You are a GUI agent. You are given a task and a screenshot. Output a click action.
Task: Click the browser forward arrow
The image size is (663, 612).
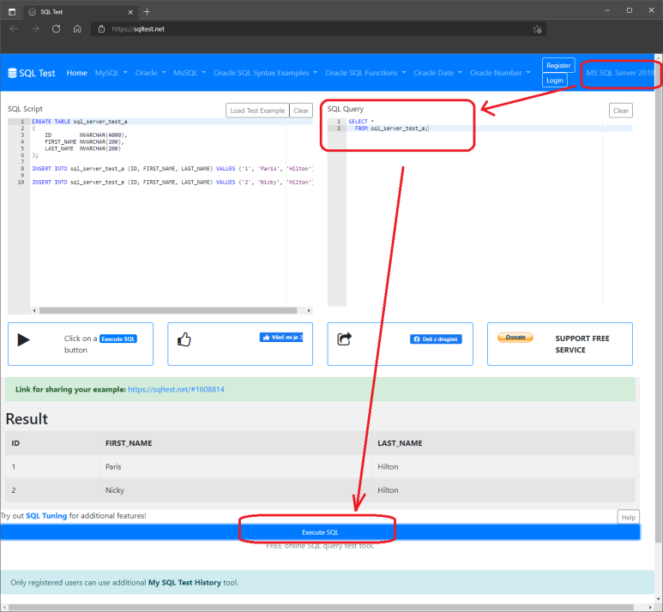point(35,29)
